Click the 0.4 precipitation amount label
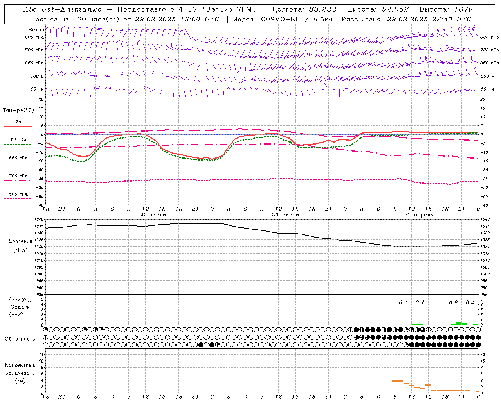501x400 pixels. tap(470, 303)
